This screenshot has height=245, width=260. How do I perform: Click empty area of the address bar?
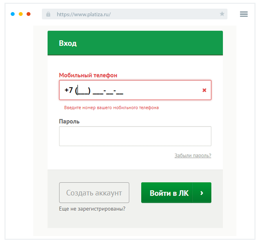[x=166, y=14]
